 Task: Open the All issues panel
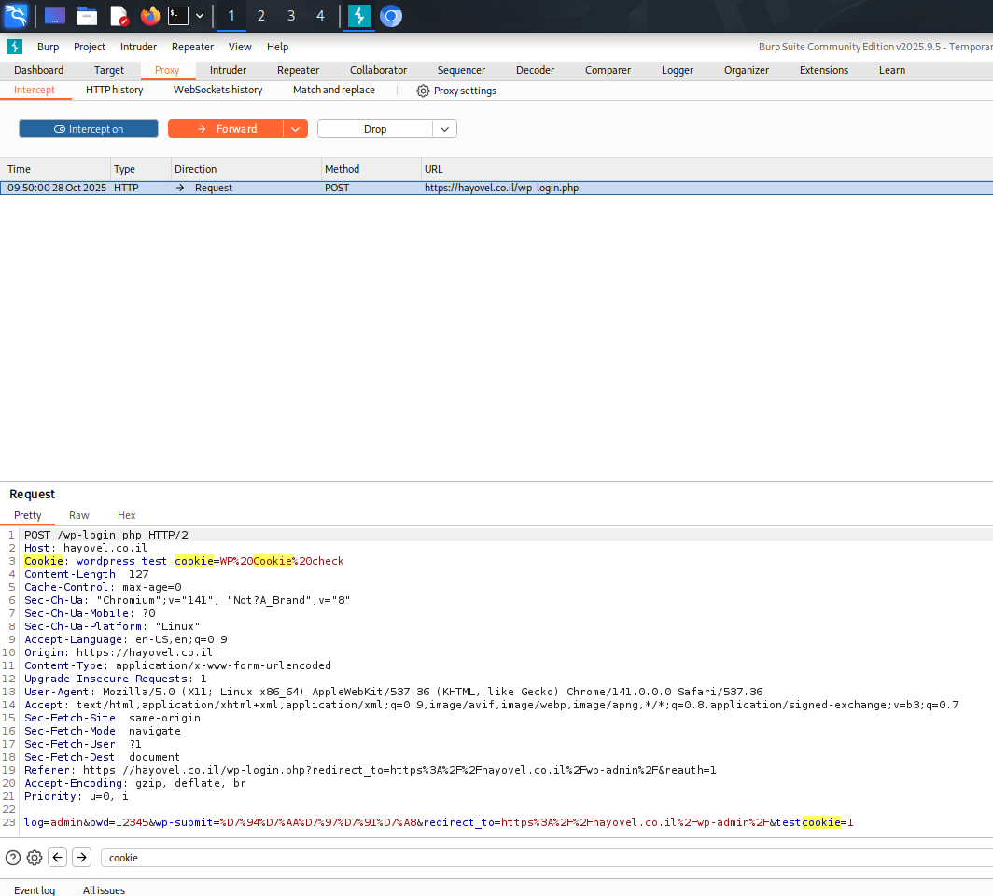(104, 889)
